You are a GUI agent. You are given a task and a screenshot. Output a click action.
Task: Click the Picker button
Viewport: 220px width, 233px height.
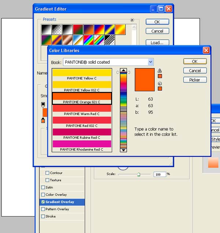click(195, 80)
